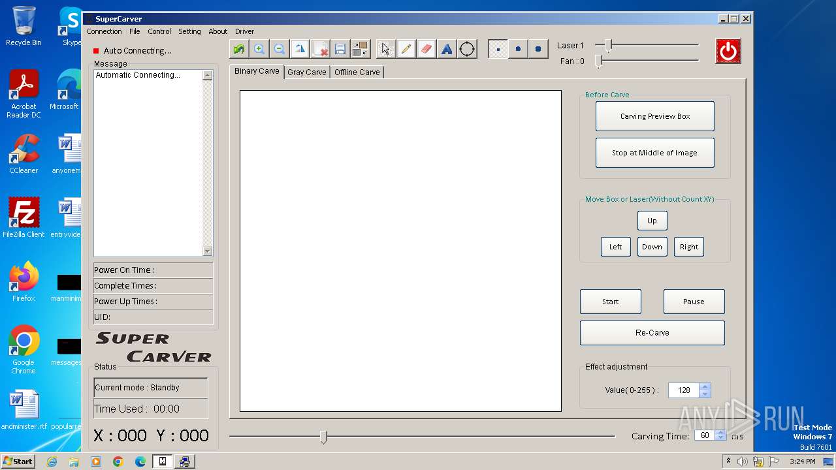This screenshot has width=836, height=470.
Task: Click the Re-Carve button
Action: 652,332
